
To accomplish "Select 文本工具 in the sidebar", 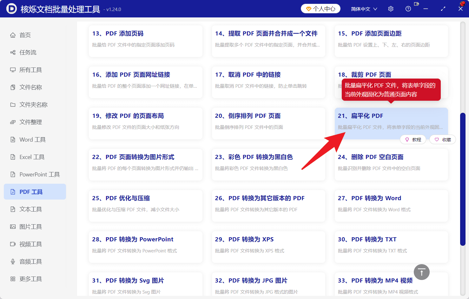I will [35, 209].
